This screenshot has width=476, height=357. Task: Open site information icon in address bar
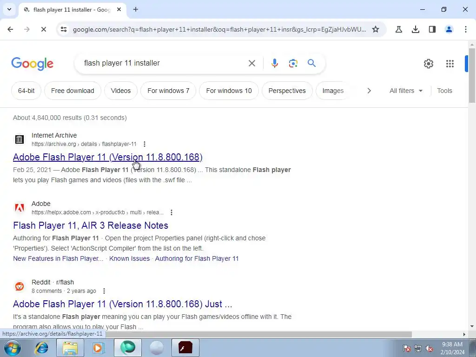(64, 29)
